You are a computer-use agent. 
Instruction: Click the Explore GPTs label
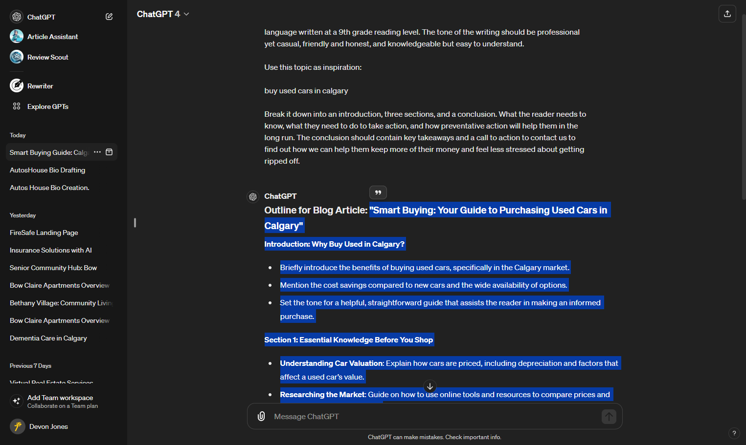point(48,106)
